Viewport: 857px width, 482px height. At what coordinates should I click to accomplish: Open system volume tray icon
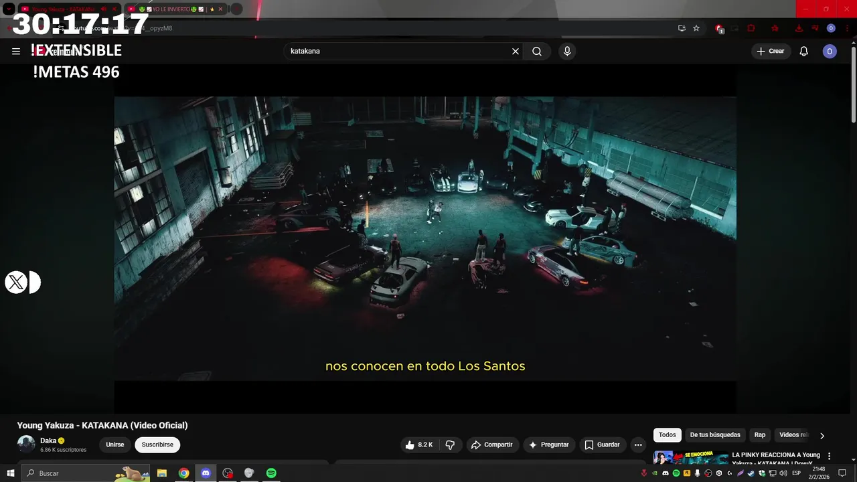783,473
